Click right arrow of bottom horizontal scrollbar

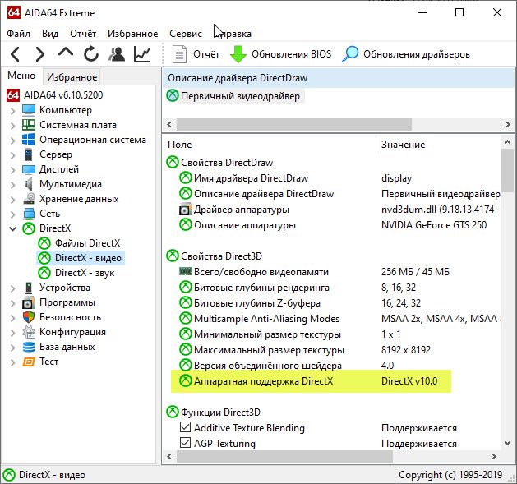494,457
